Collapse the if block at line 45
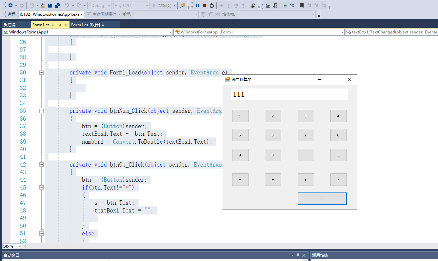438x261 pixels. pos(41,188)
